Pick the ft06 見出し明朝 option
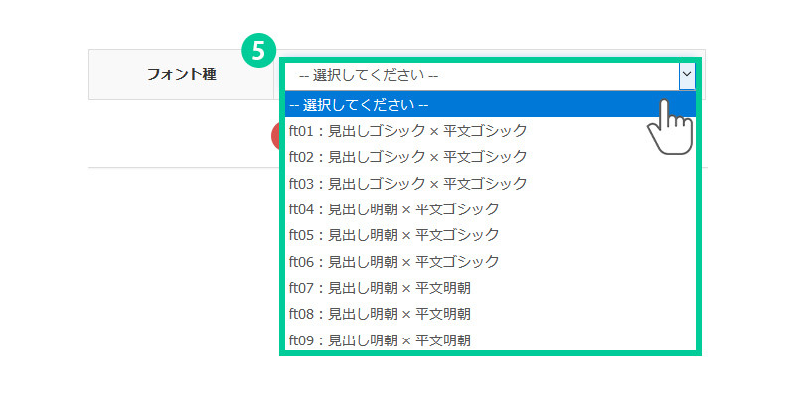 [x=394, y=261]
